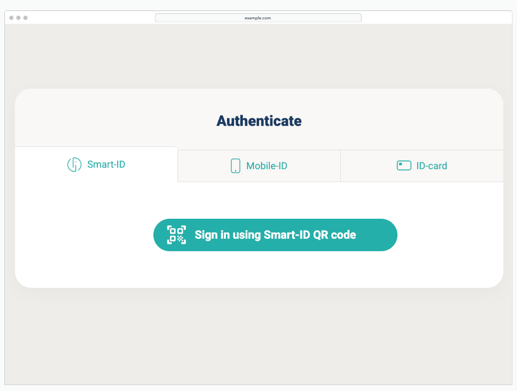Click the ID-card card icon
Image resolution: width=517 pixels, height=391 pixels.
tap(404, 166)
